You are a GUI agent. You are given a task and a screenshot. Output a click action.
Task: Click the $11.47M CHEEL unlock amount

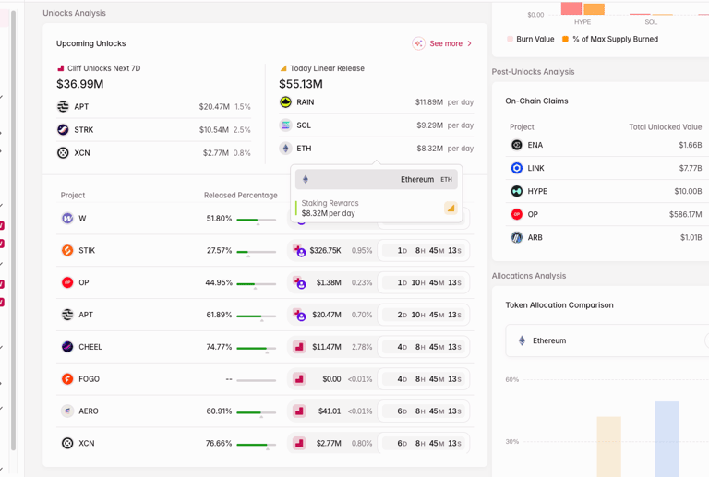[x=327, y=347]
